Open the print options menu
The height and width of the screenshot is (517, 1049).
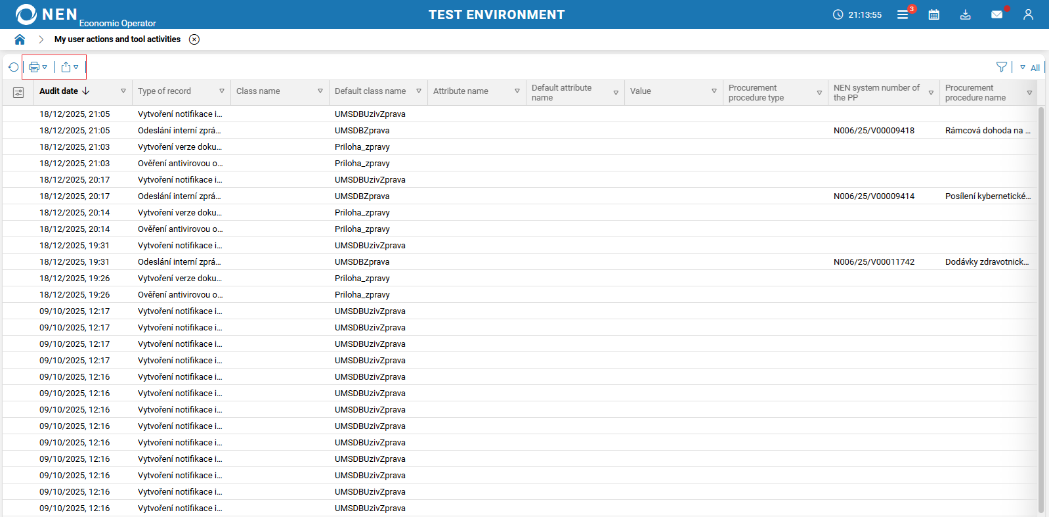(x=38, y=67)
